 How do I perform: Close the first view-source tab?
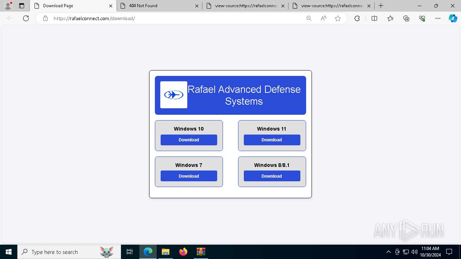click(283, 6)
